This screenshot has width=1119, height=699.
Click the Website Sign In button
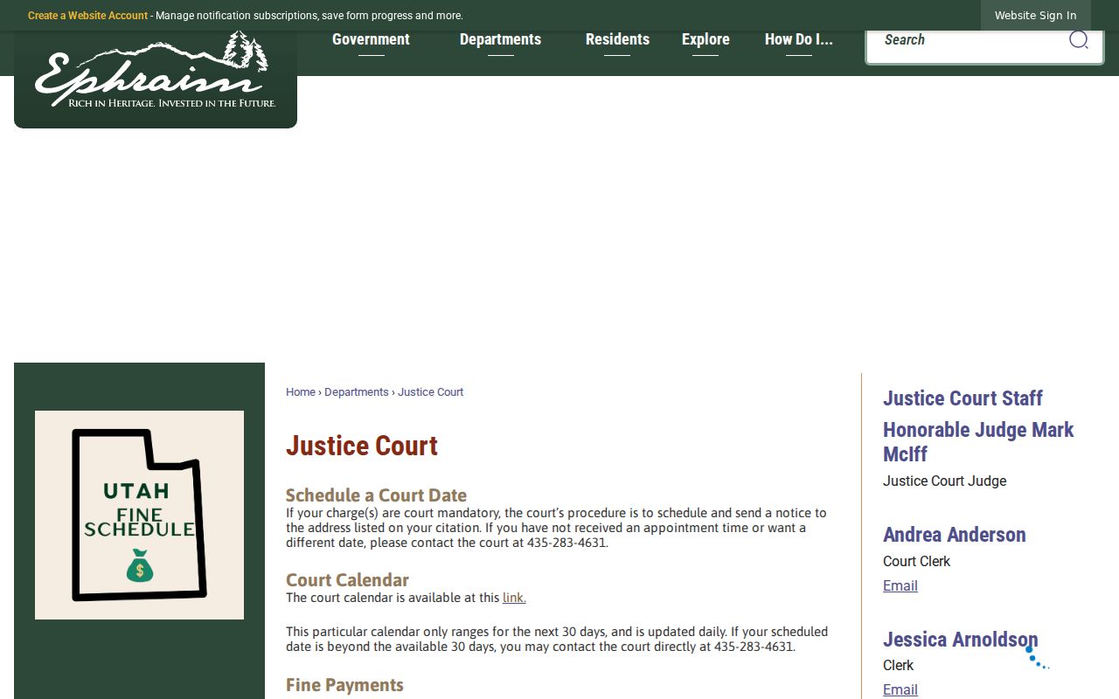[x=1035, y=16]
